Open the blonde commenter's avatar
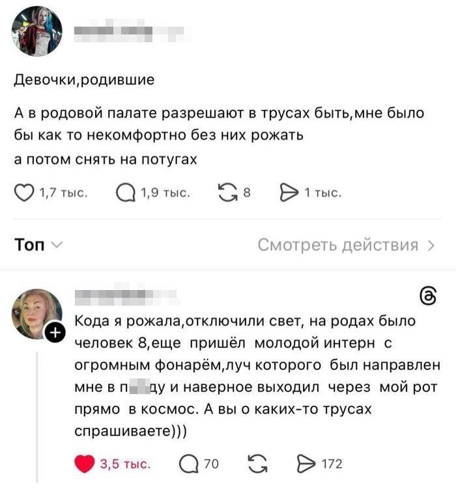 point(36,313)
